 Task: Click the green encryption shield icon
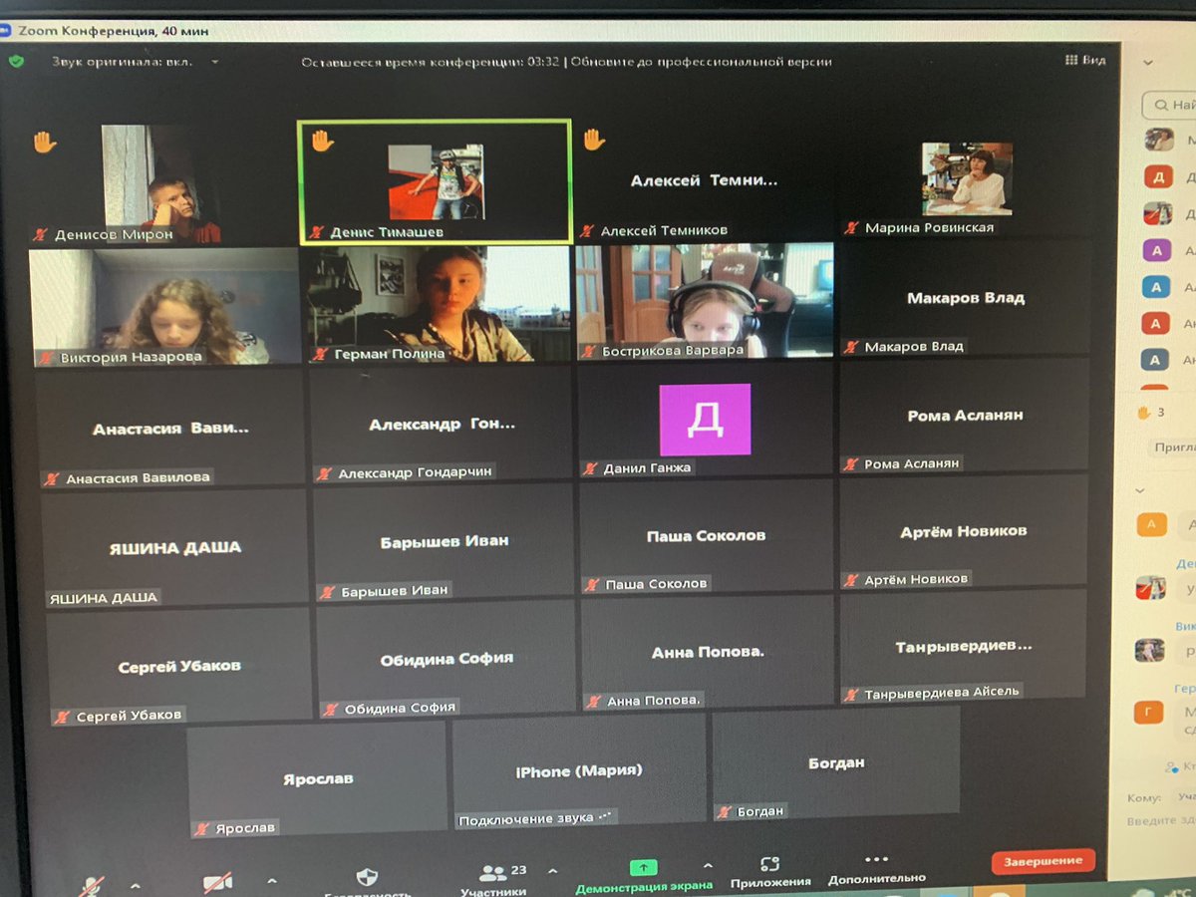coord(16,61)
